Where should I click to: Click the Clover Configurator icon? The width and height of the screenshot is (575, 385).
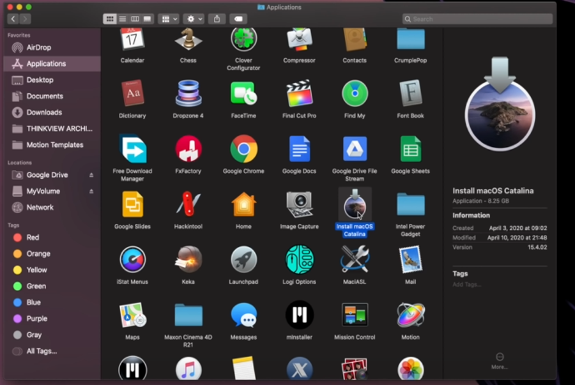point(243,40)
